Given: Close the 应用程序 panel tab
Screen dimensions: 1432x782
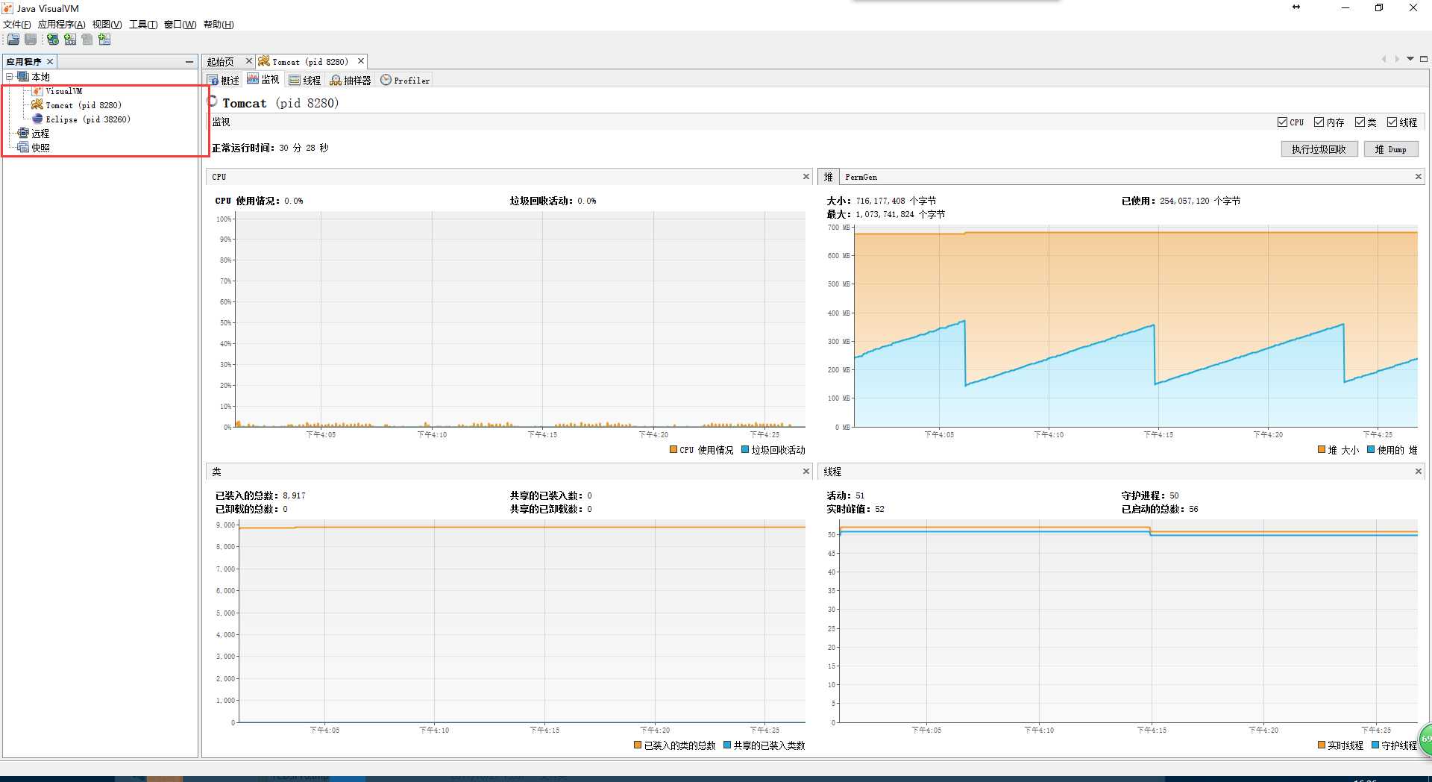Looking at the screenshot, I should 50,62.
